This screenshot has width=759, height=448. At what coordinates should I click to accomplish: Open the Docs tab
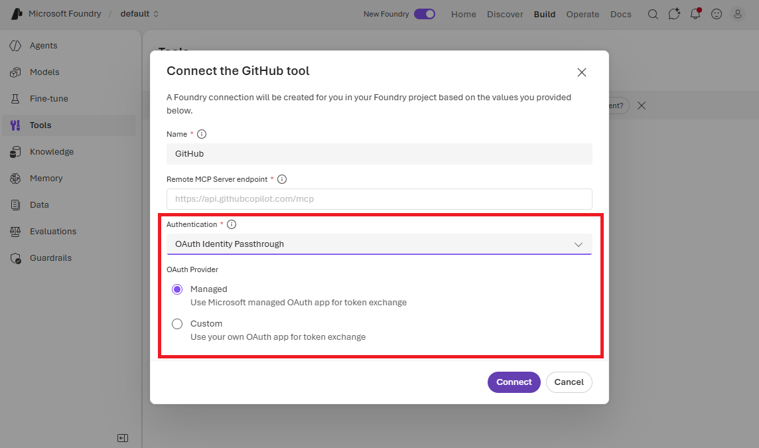click(621, 14)
